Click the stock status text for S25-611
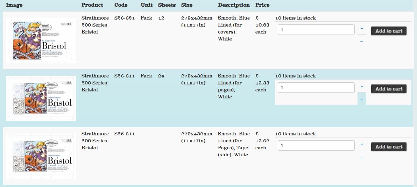This screenshot has width=417, height=187. [x=296, y=134]
